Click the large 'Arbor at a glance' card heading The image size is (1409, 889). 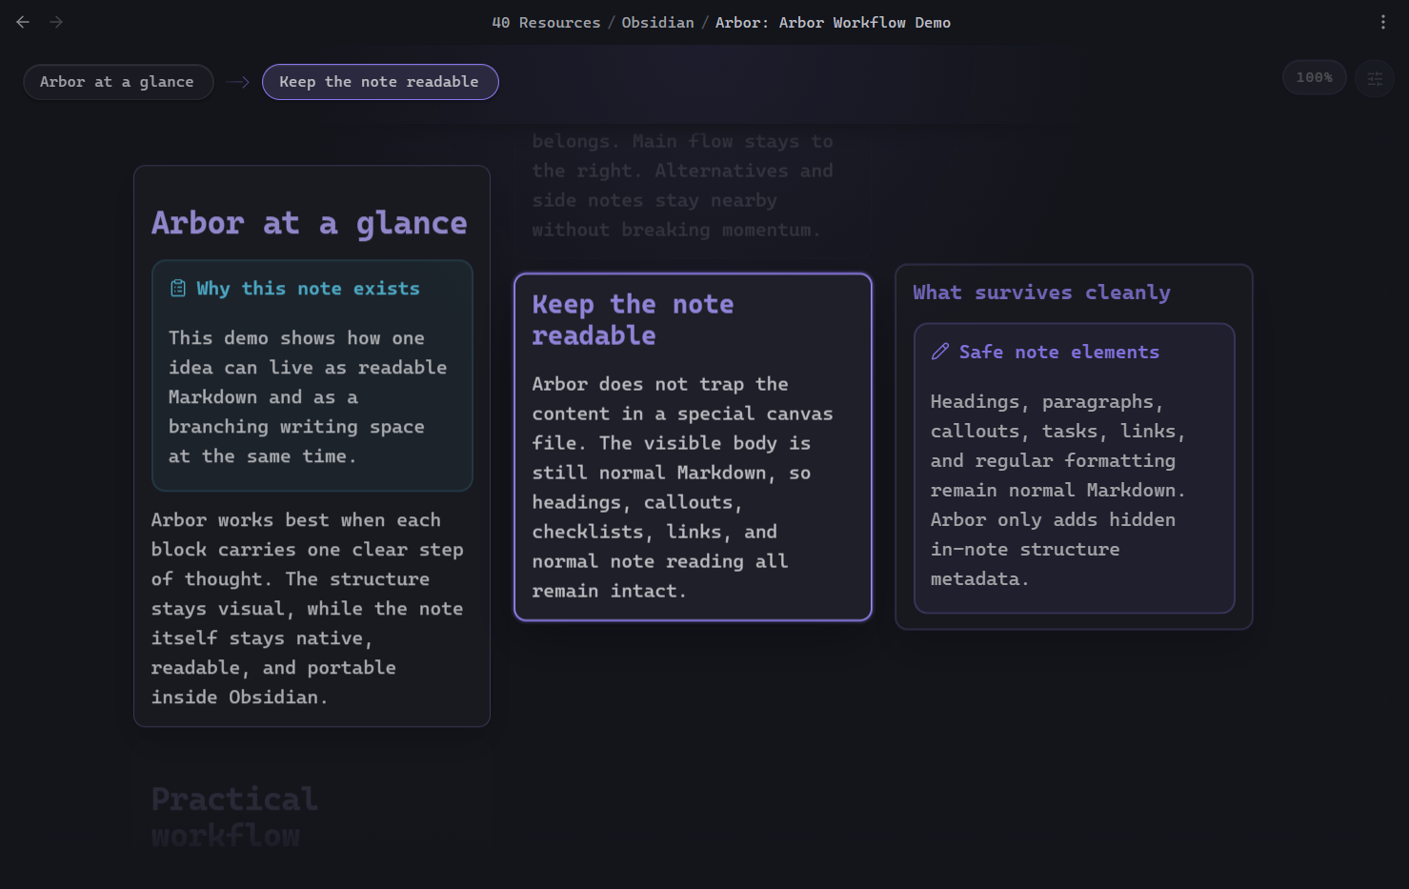310,223
